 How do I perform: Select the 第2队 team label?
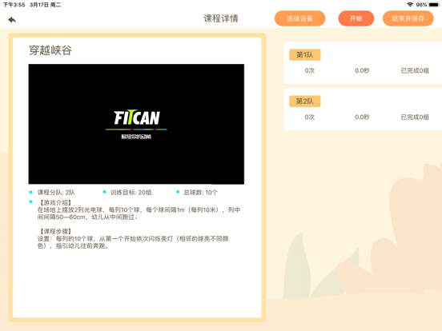pyautogui.click(x=305, y=101)
